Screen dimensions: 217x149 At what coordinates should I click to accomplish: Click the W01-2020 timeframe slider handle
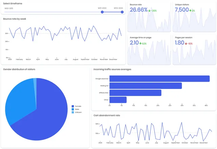[x=102, y=12]
